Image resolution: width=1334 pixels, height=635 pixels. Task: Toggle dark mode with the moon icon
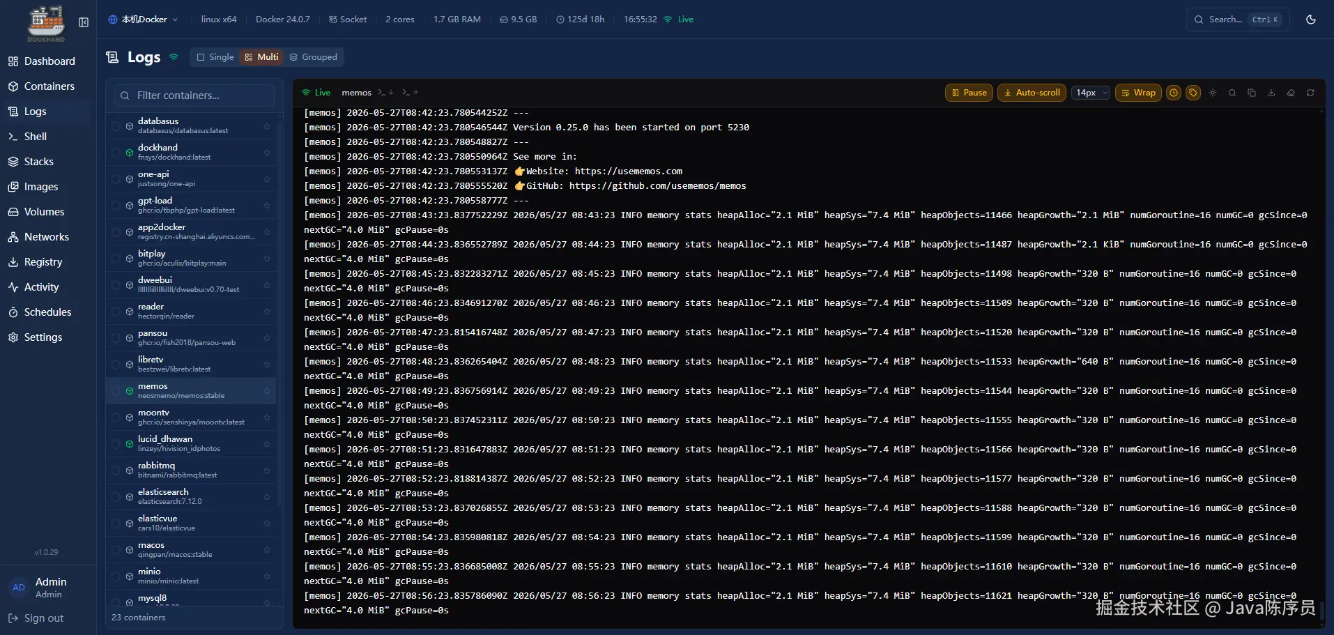click(1311, 20)
